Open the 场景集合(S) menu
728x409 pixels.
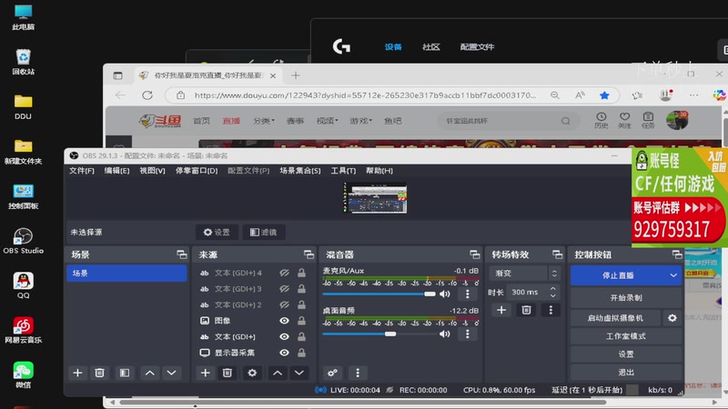300,171
